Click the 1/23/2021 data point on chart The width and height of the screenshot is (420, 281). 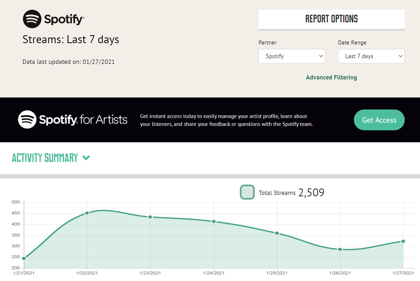point(150,217)
